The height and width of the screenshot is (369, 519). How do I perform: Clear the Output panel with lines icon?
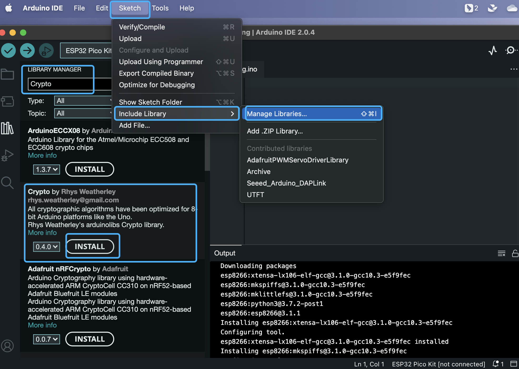(x=501, y=253)
